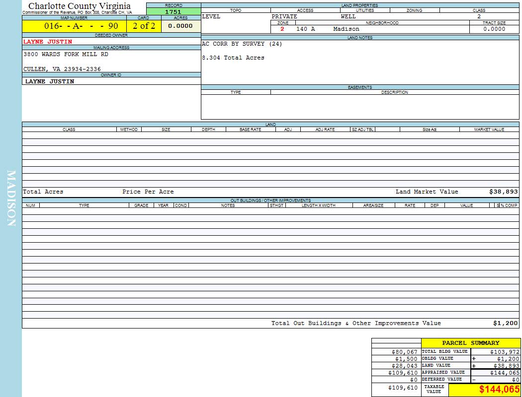Select the yellow map number 016-A-90 field
This screenshot has height=397, width=522.
point(74,26)
